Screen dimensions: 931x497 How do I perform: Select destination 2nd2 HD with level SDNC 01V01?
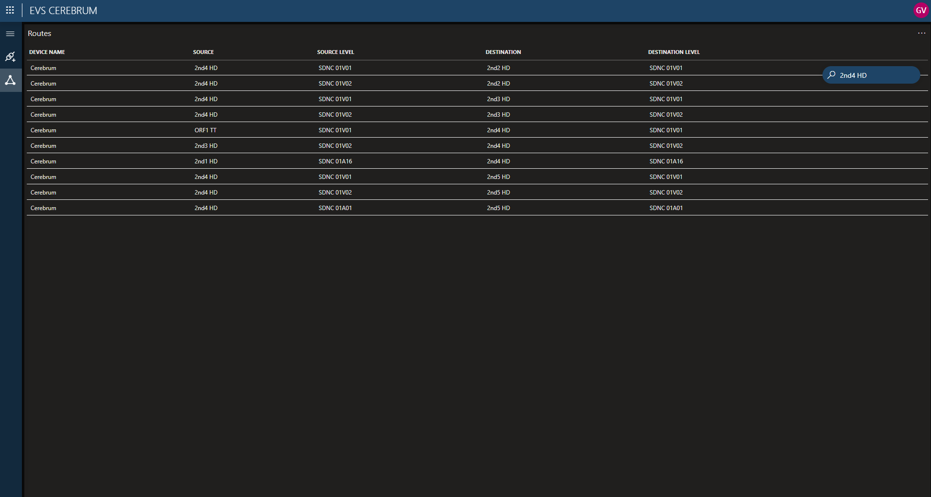pos(498,68)
